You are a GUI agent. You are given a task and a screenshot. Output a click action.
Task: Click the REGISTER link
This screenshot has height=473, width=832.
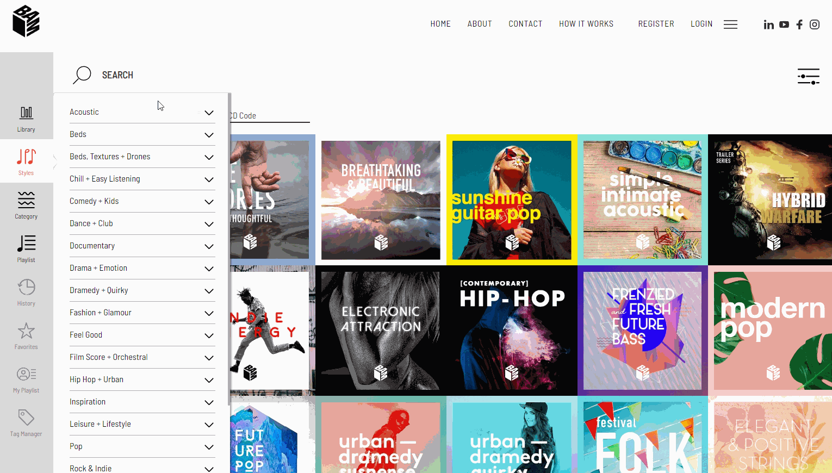(x=656, y=24)
